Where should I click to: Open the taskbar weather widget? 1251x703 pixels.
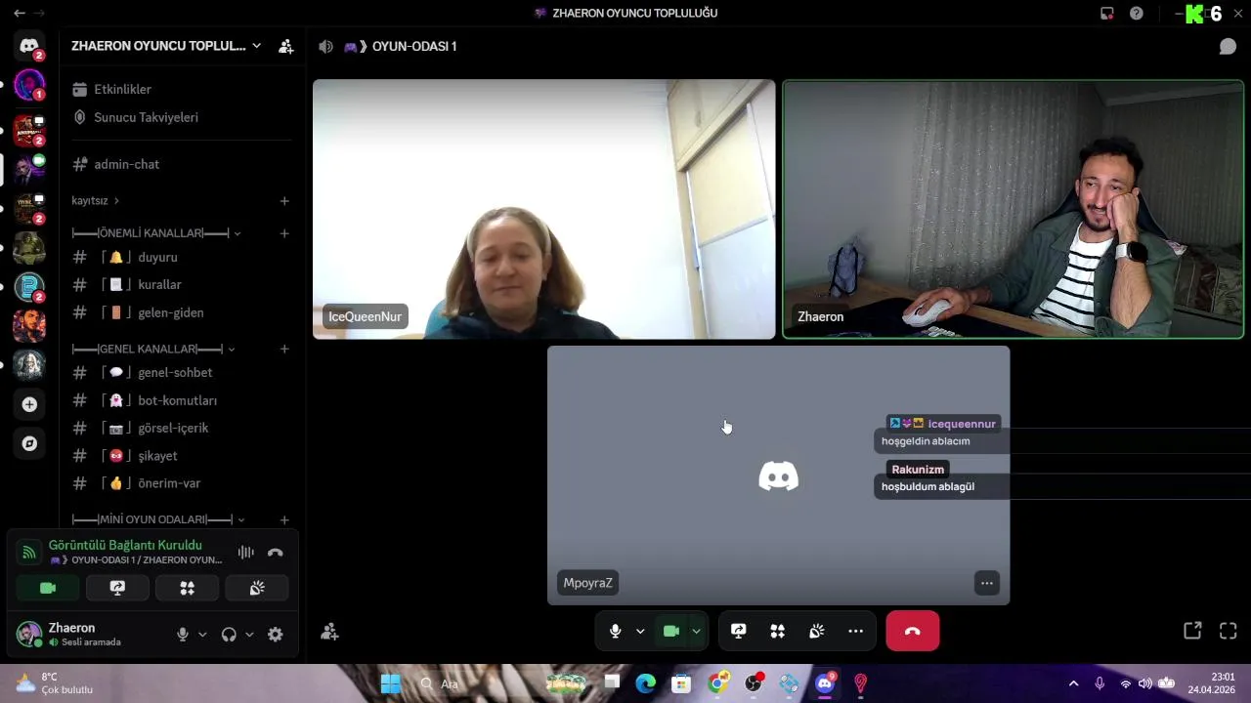tap(55, 683)
